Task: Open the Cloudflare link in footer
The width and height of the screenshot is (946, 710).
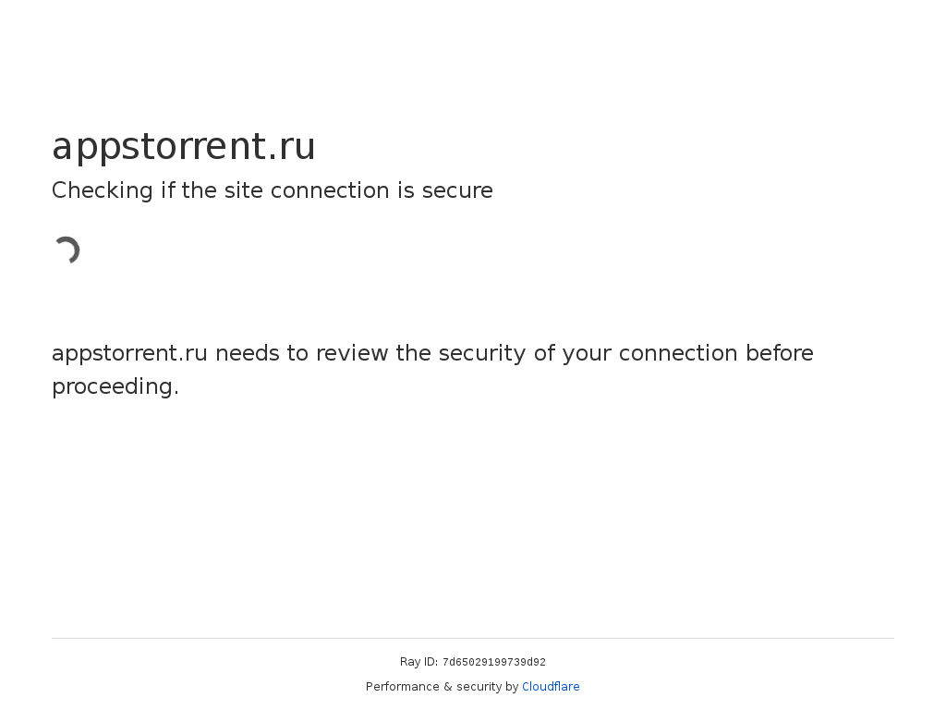Action: 551,687
